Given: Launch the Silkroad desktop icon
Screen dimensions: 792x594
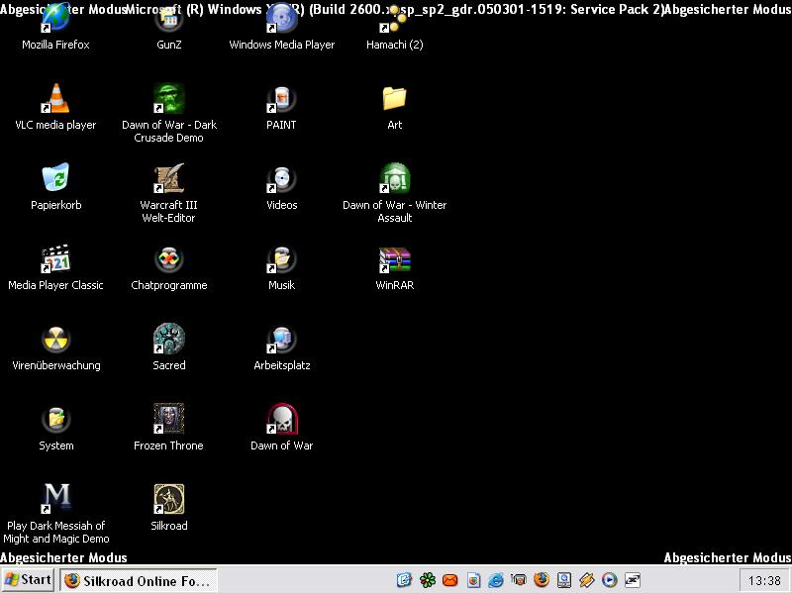Looking at the screenshot, I should point(168,500).
